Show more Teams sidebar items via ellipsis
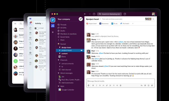Viewport: 169px width, 101px height. (30, 58)
